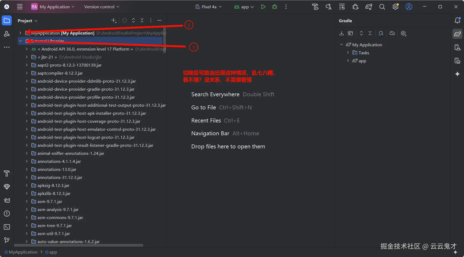Open the My Application project dropdown
This screenshot has height=257, width=464.
(x=53, y=7)
